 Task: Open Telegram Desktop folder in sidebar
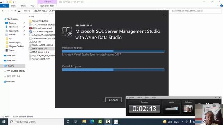pos(16,46)
